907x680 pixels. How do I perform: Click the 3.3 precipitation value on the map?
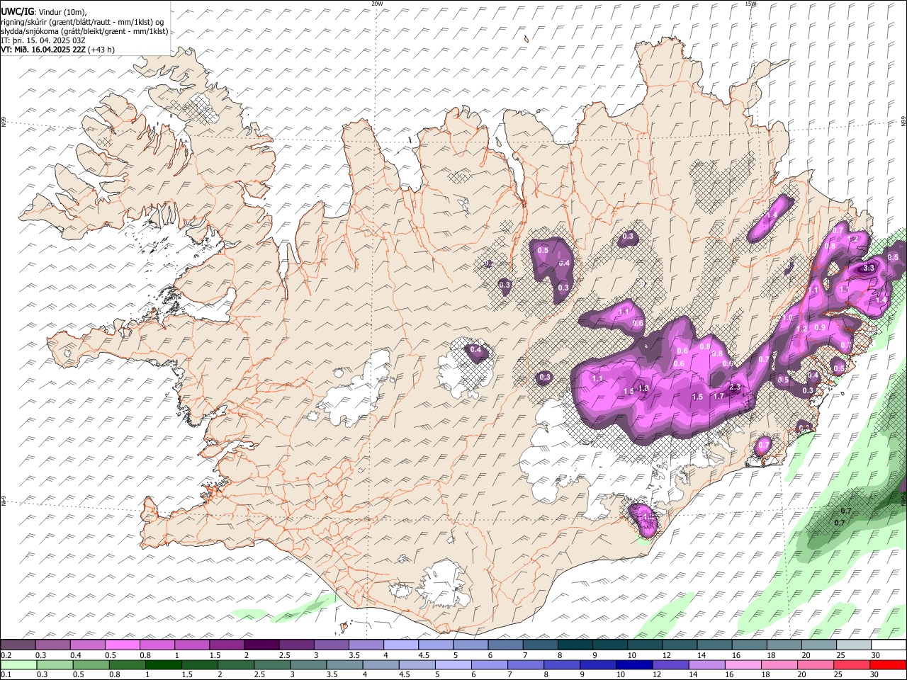pyautogui.click(x=869, y=268)
